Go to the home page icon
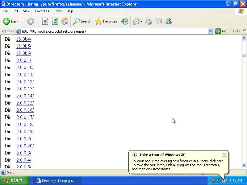The width and height of the screenshot is (247, 185). [65, 21]
